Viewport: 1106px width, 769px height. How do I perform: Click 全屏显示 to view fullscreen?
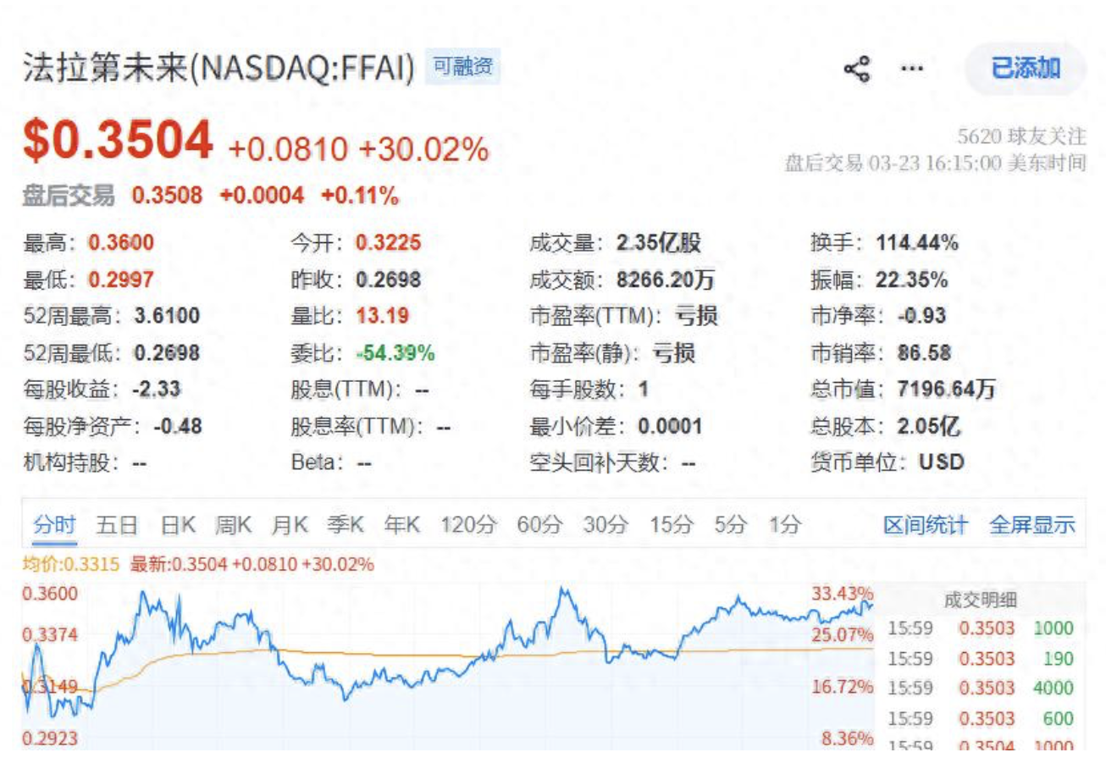point(1032,525)
